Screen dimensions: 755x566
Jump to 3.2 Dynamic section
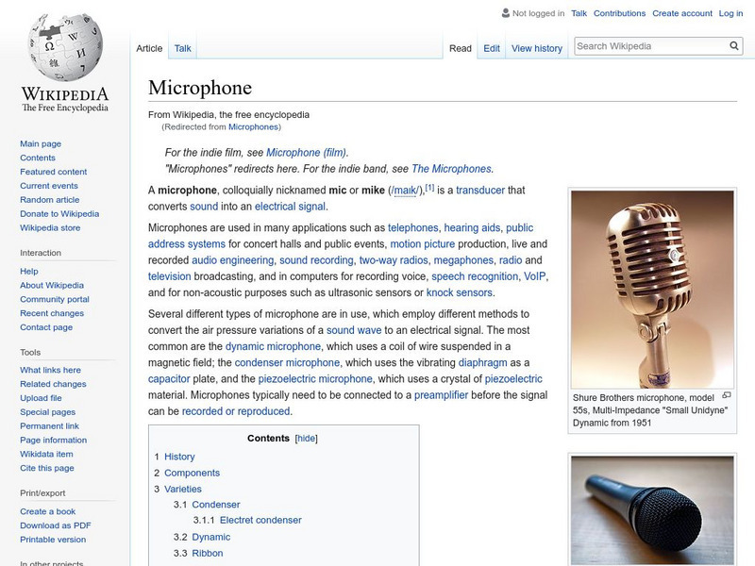210,537
